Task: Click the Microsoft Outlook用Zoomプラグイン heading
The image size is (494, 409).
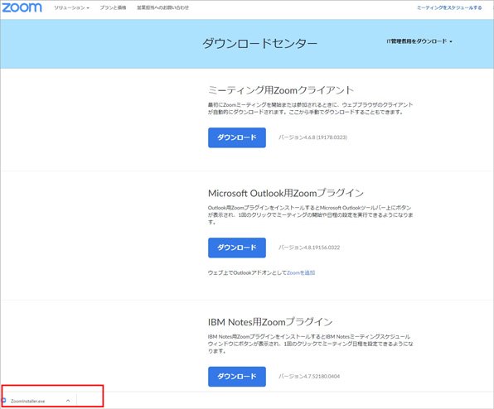Action: [286, 193]
